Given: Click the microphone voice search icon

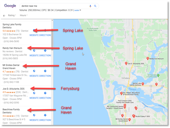Looking at the screenshot, I should (90, 6).
